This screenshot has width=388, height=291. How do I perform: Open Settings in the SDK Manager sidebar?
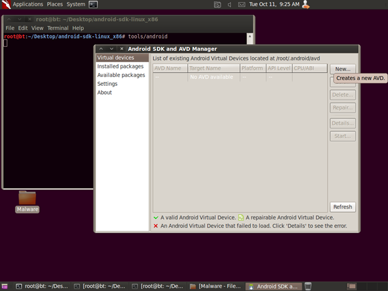click(107, 84)
